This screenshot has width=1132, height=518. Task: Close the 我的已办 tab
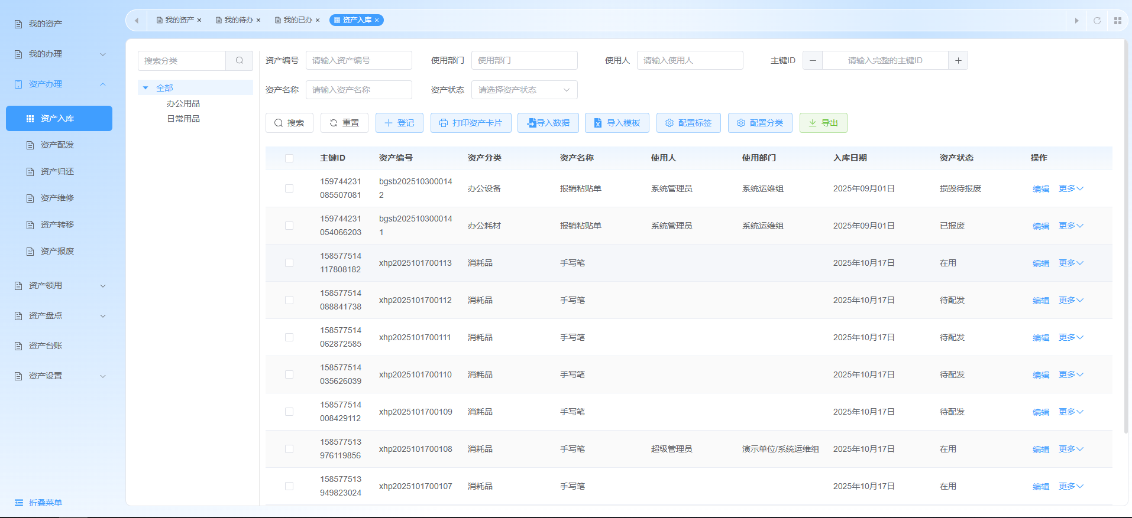[x=318, y=20]
